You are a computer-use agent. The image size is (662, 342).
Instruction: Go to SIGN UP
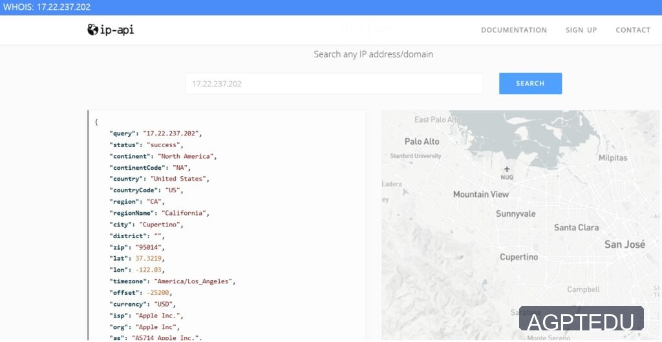click(581, 30)
